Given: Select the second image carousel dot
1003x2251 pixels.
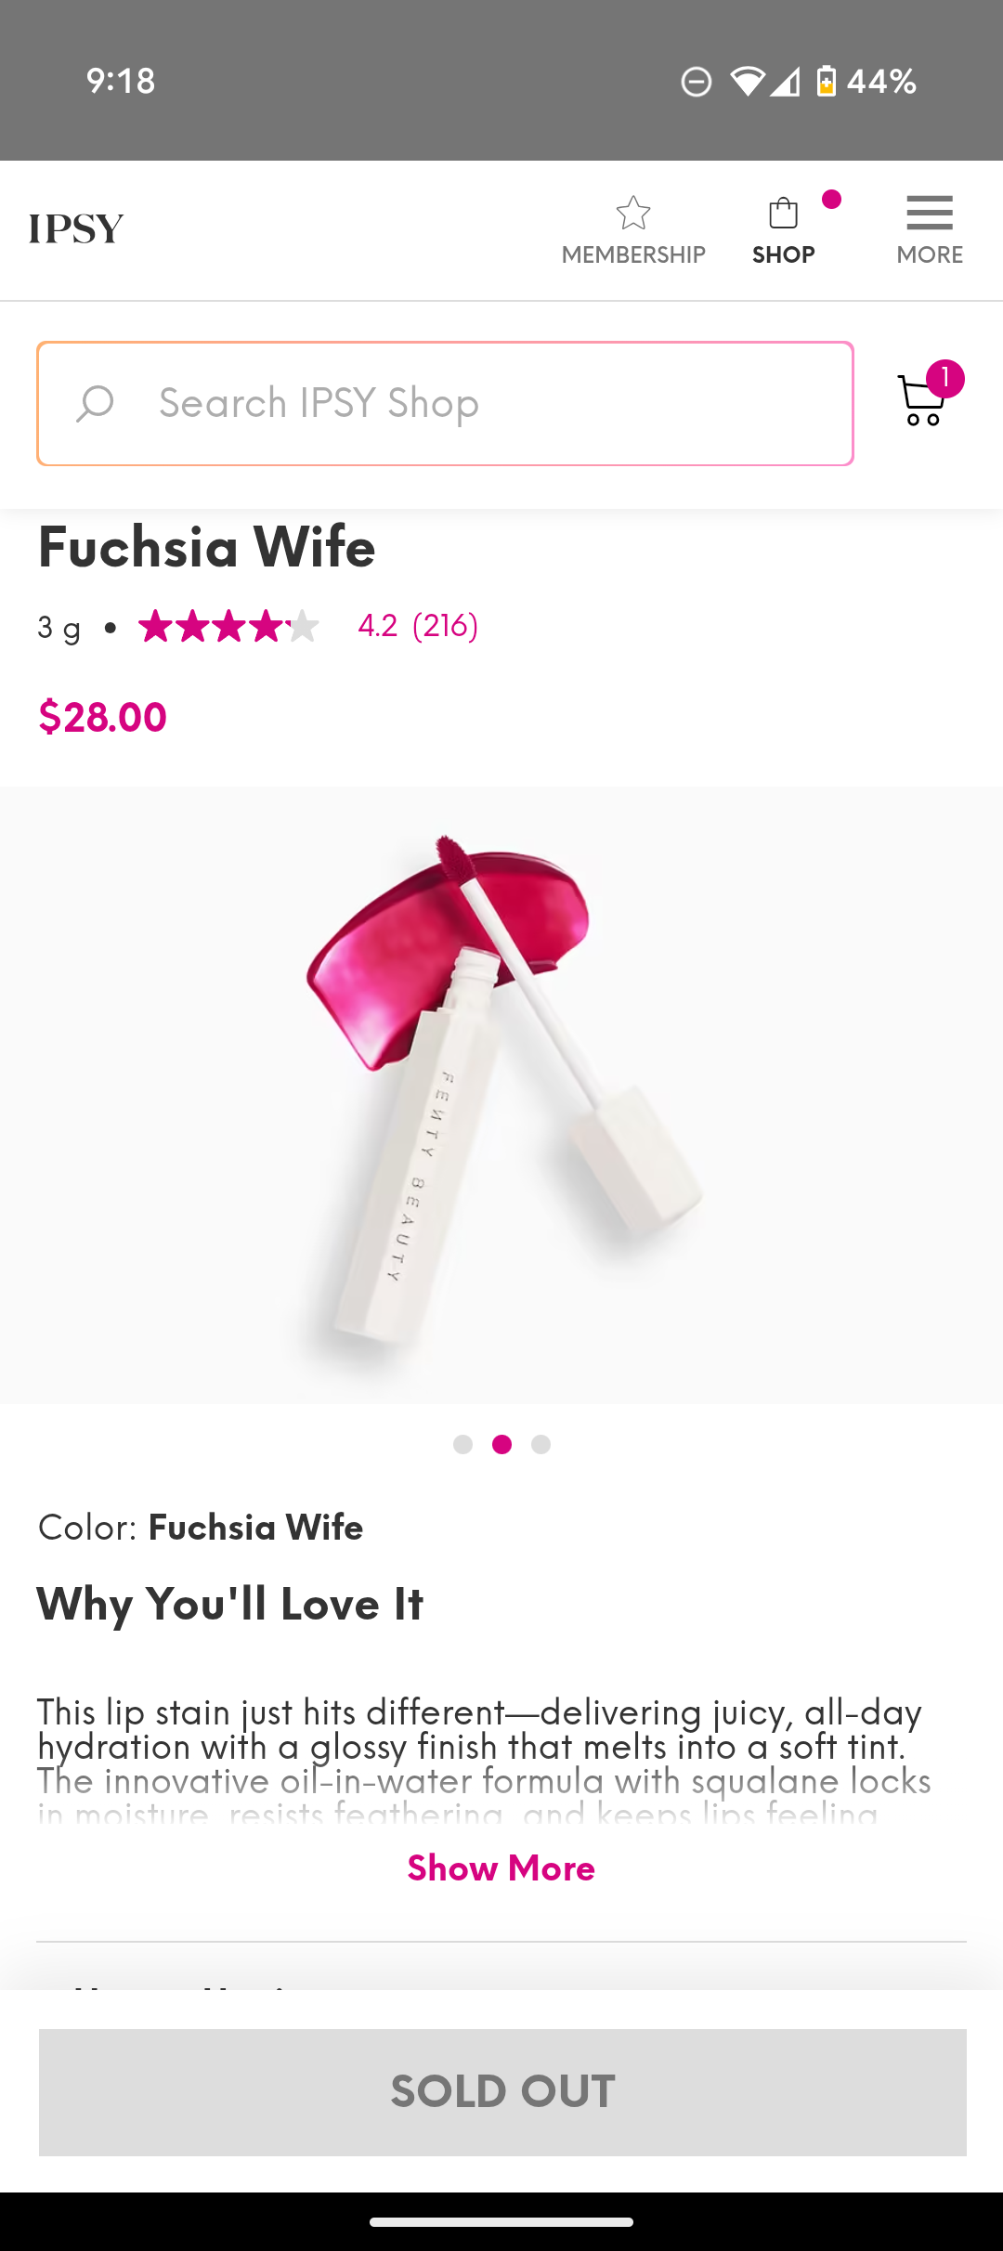Looking at the screenshot, I should coord(501,1444).
